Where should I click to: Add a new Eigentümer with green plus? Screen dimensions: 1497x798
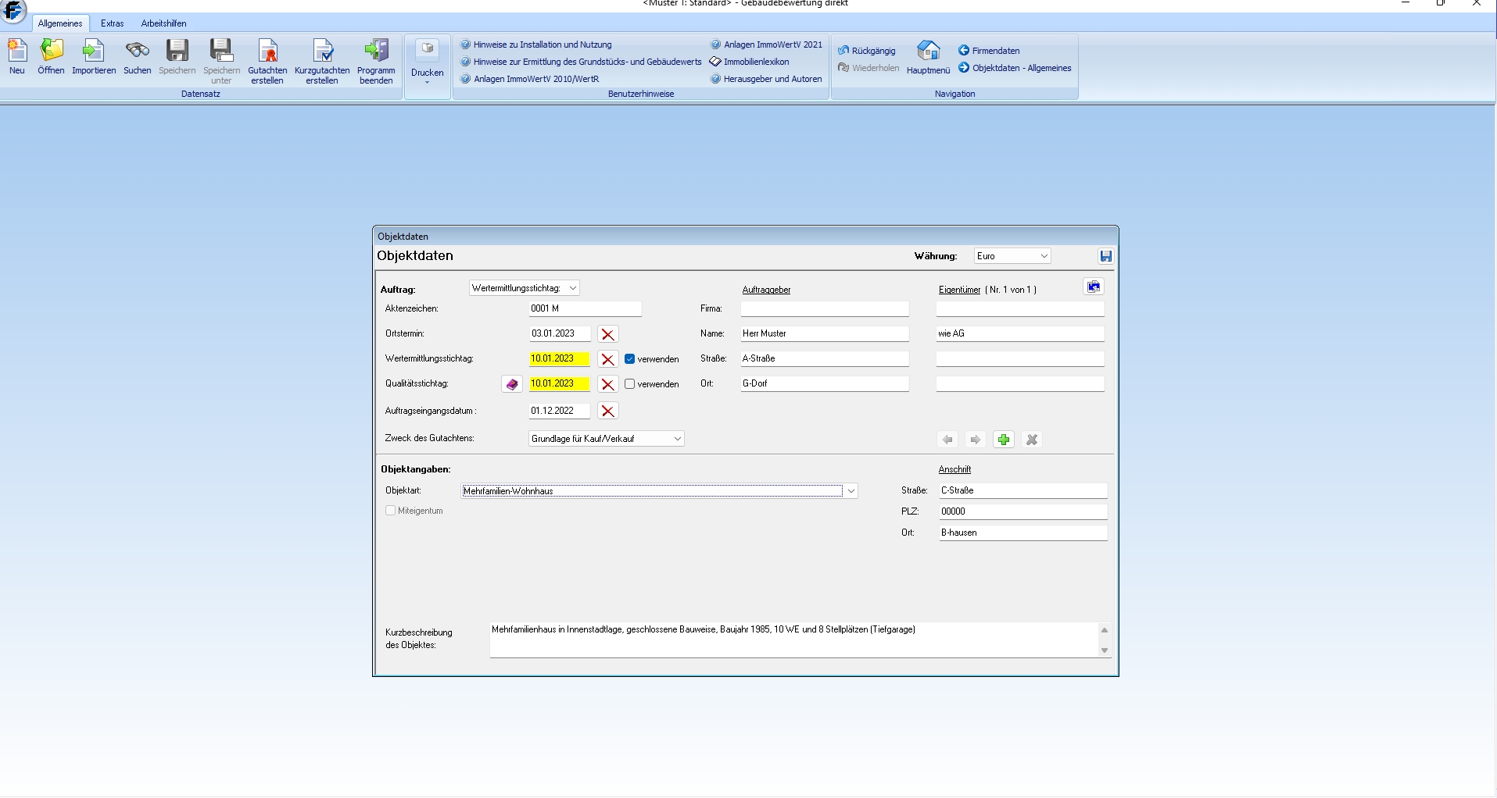[1004, 440]
